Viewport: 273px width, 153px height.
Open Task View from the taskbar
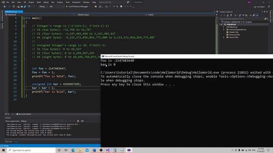tap(66, 150)
